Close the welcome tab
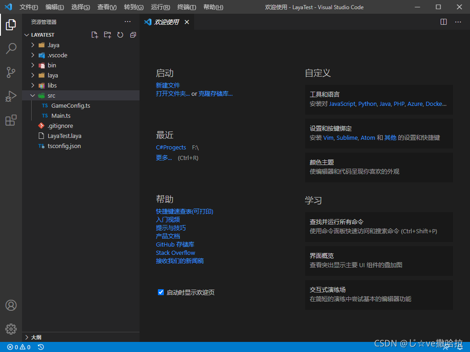Screen dimensions: 470x352 pos(187,22)
